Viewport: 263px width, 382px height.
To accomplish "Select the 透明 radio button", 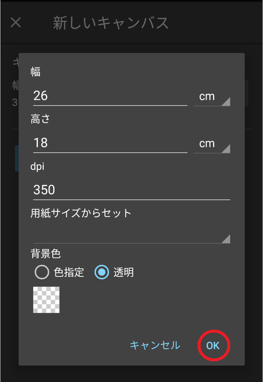I will coord(102,272).
